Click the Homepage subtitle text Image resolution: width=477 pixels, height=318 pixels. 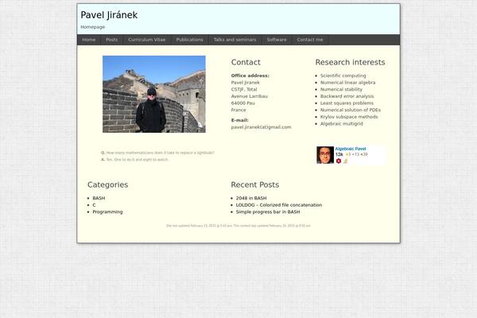click(93, 27)
